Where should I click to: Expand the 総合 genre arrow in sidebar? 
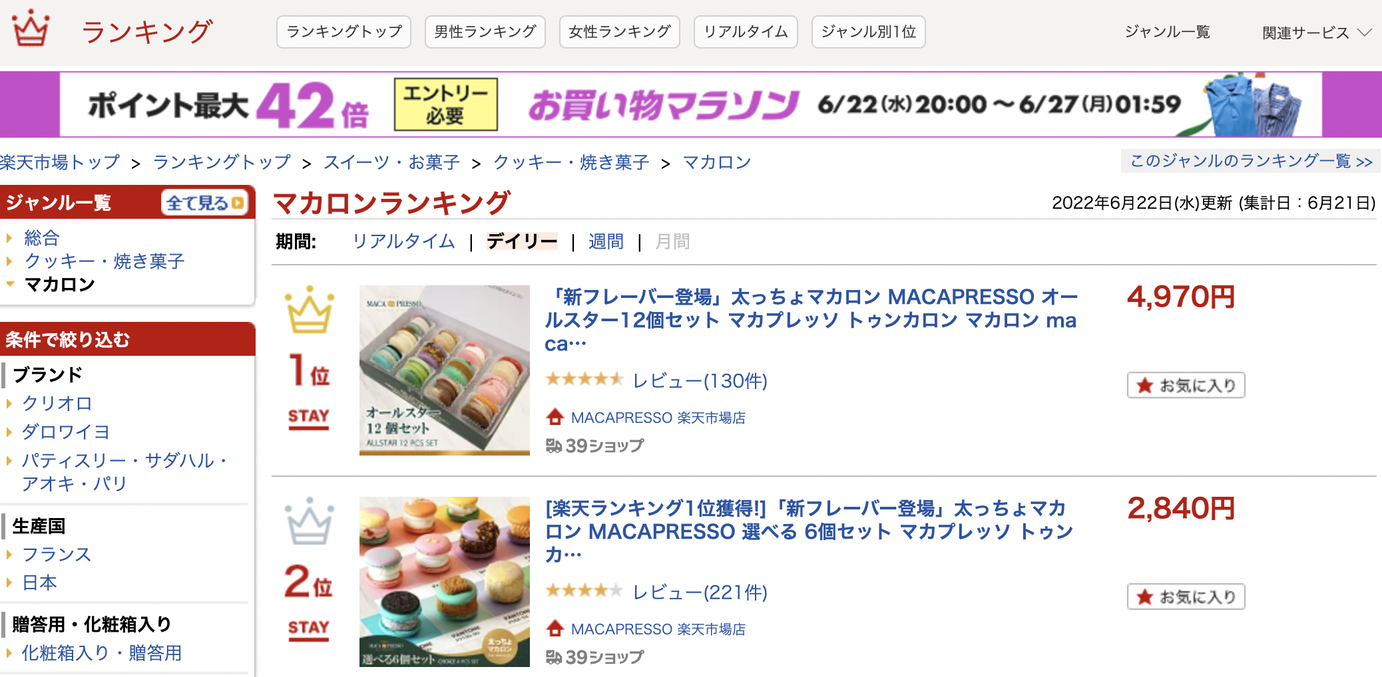tap(9, 237)
